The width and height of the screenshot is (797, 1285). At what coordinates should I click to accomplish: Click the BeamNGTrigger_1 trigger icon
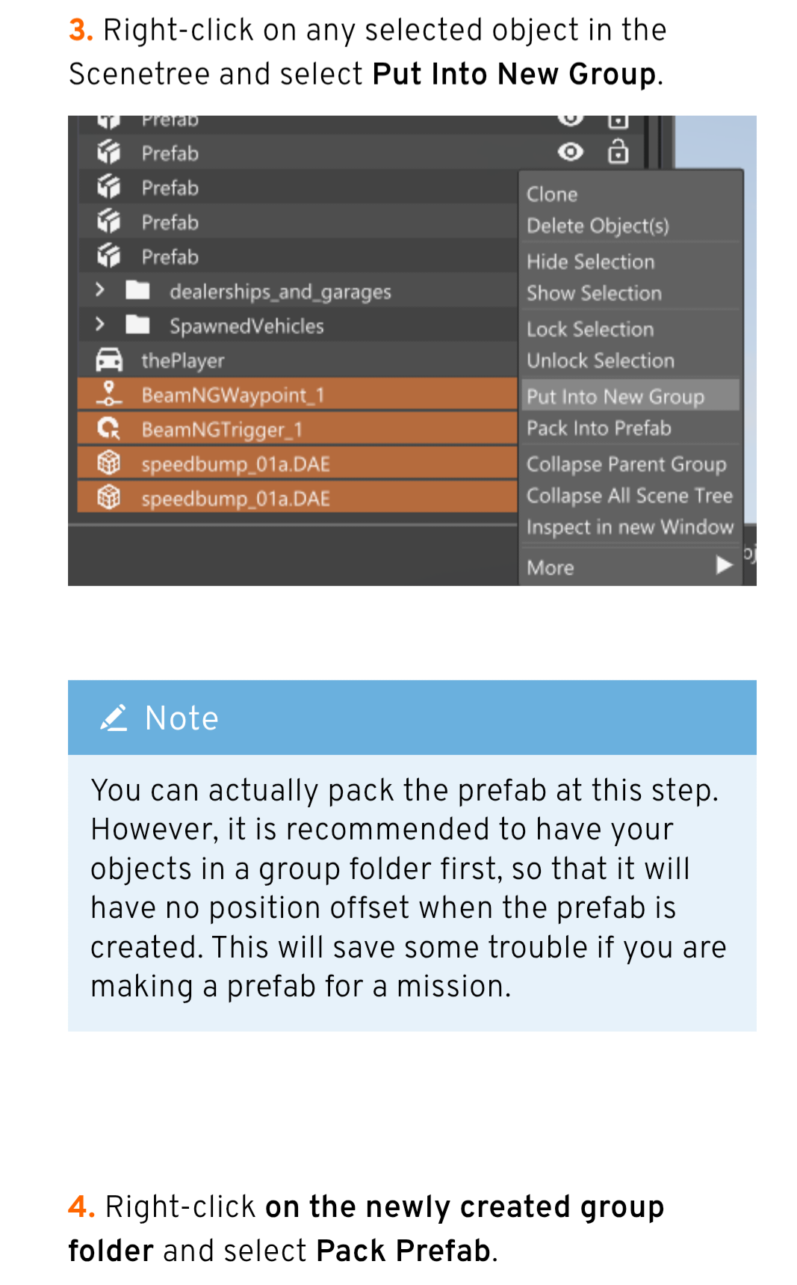109,428
